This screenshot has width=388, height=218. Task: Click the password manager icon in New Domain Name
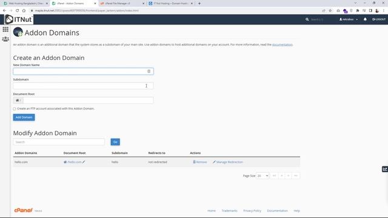pos(149,71)
